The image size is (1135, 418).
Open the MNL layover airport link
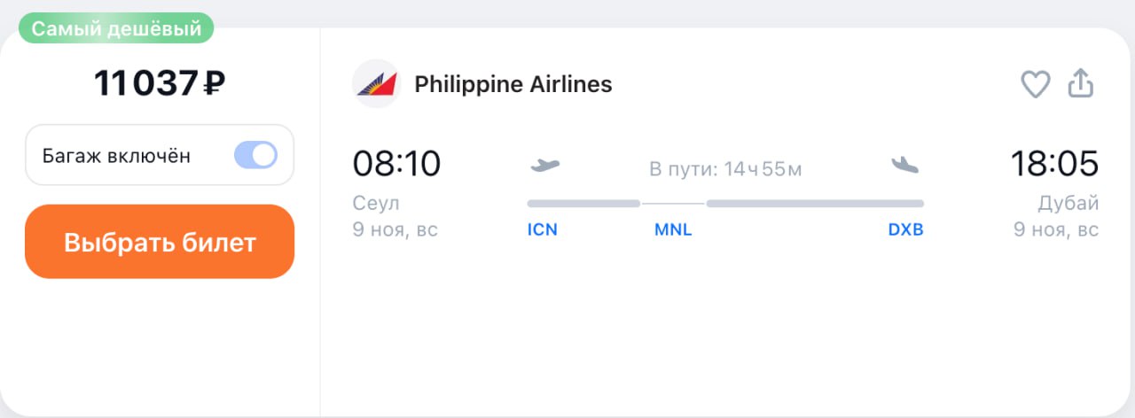(673, 229)
